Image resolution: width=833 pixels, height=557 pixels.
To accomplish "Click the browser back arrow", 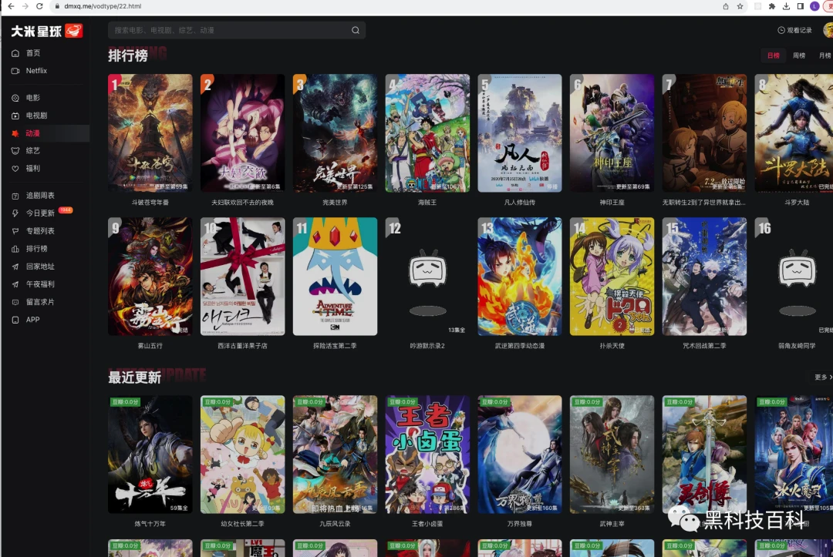I will (x=11, y=6).
